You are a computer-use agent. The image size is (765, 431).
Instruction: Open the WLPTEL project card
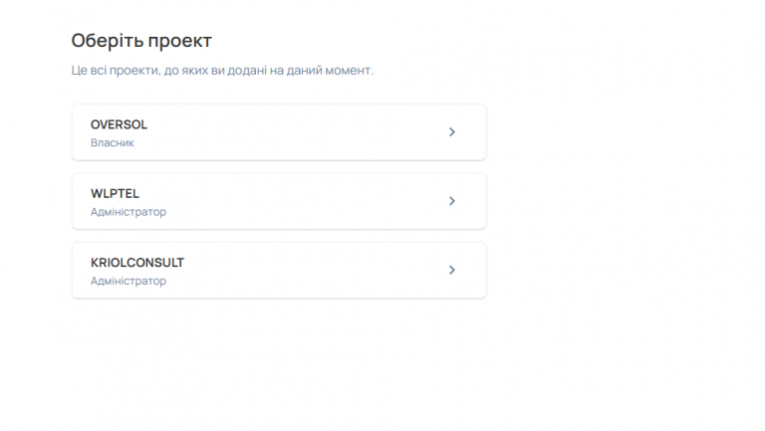coord(279,201)
